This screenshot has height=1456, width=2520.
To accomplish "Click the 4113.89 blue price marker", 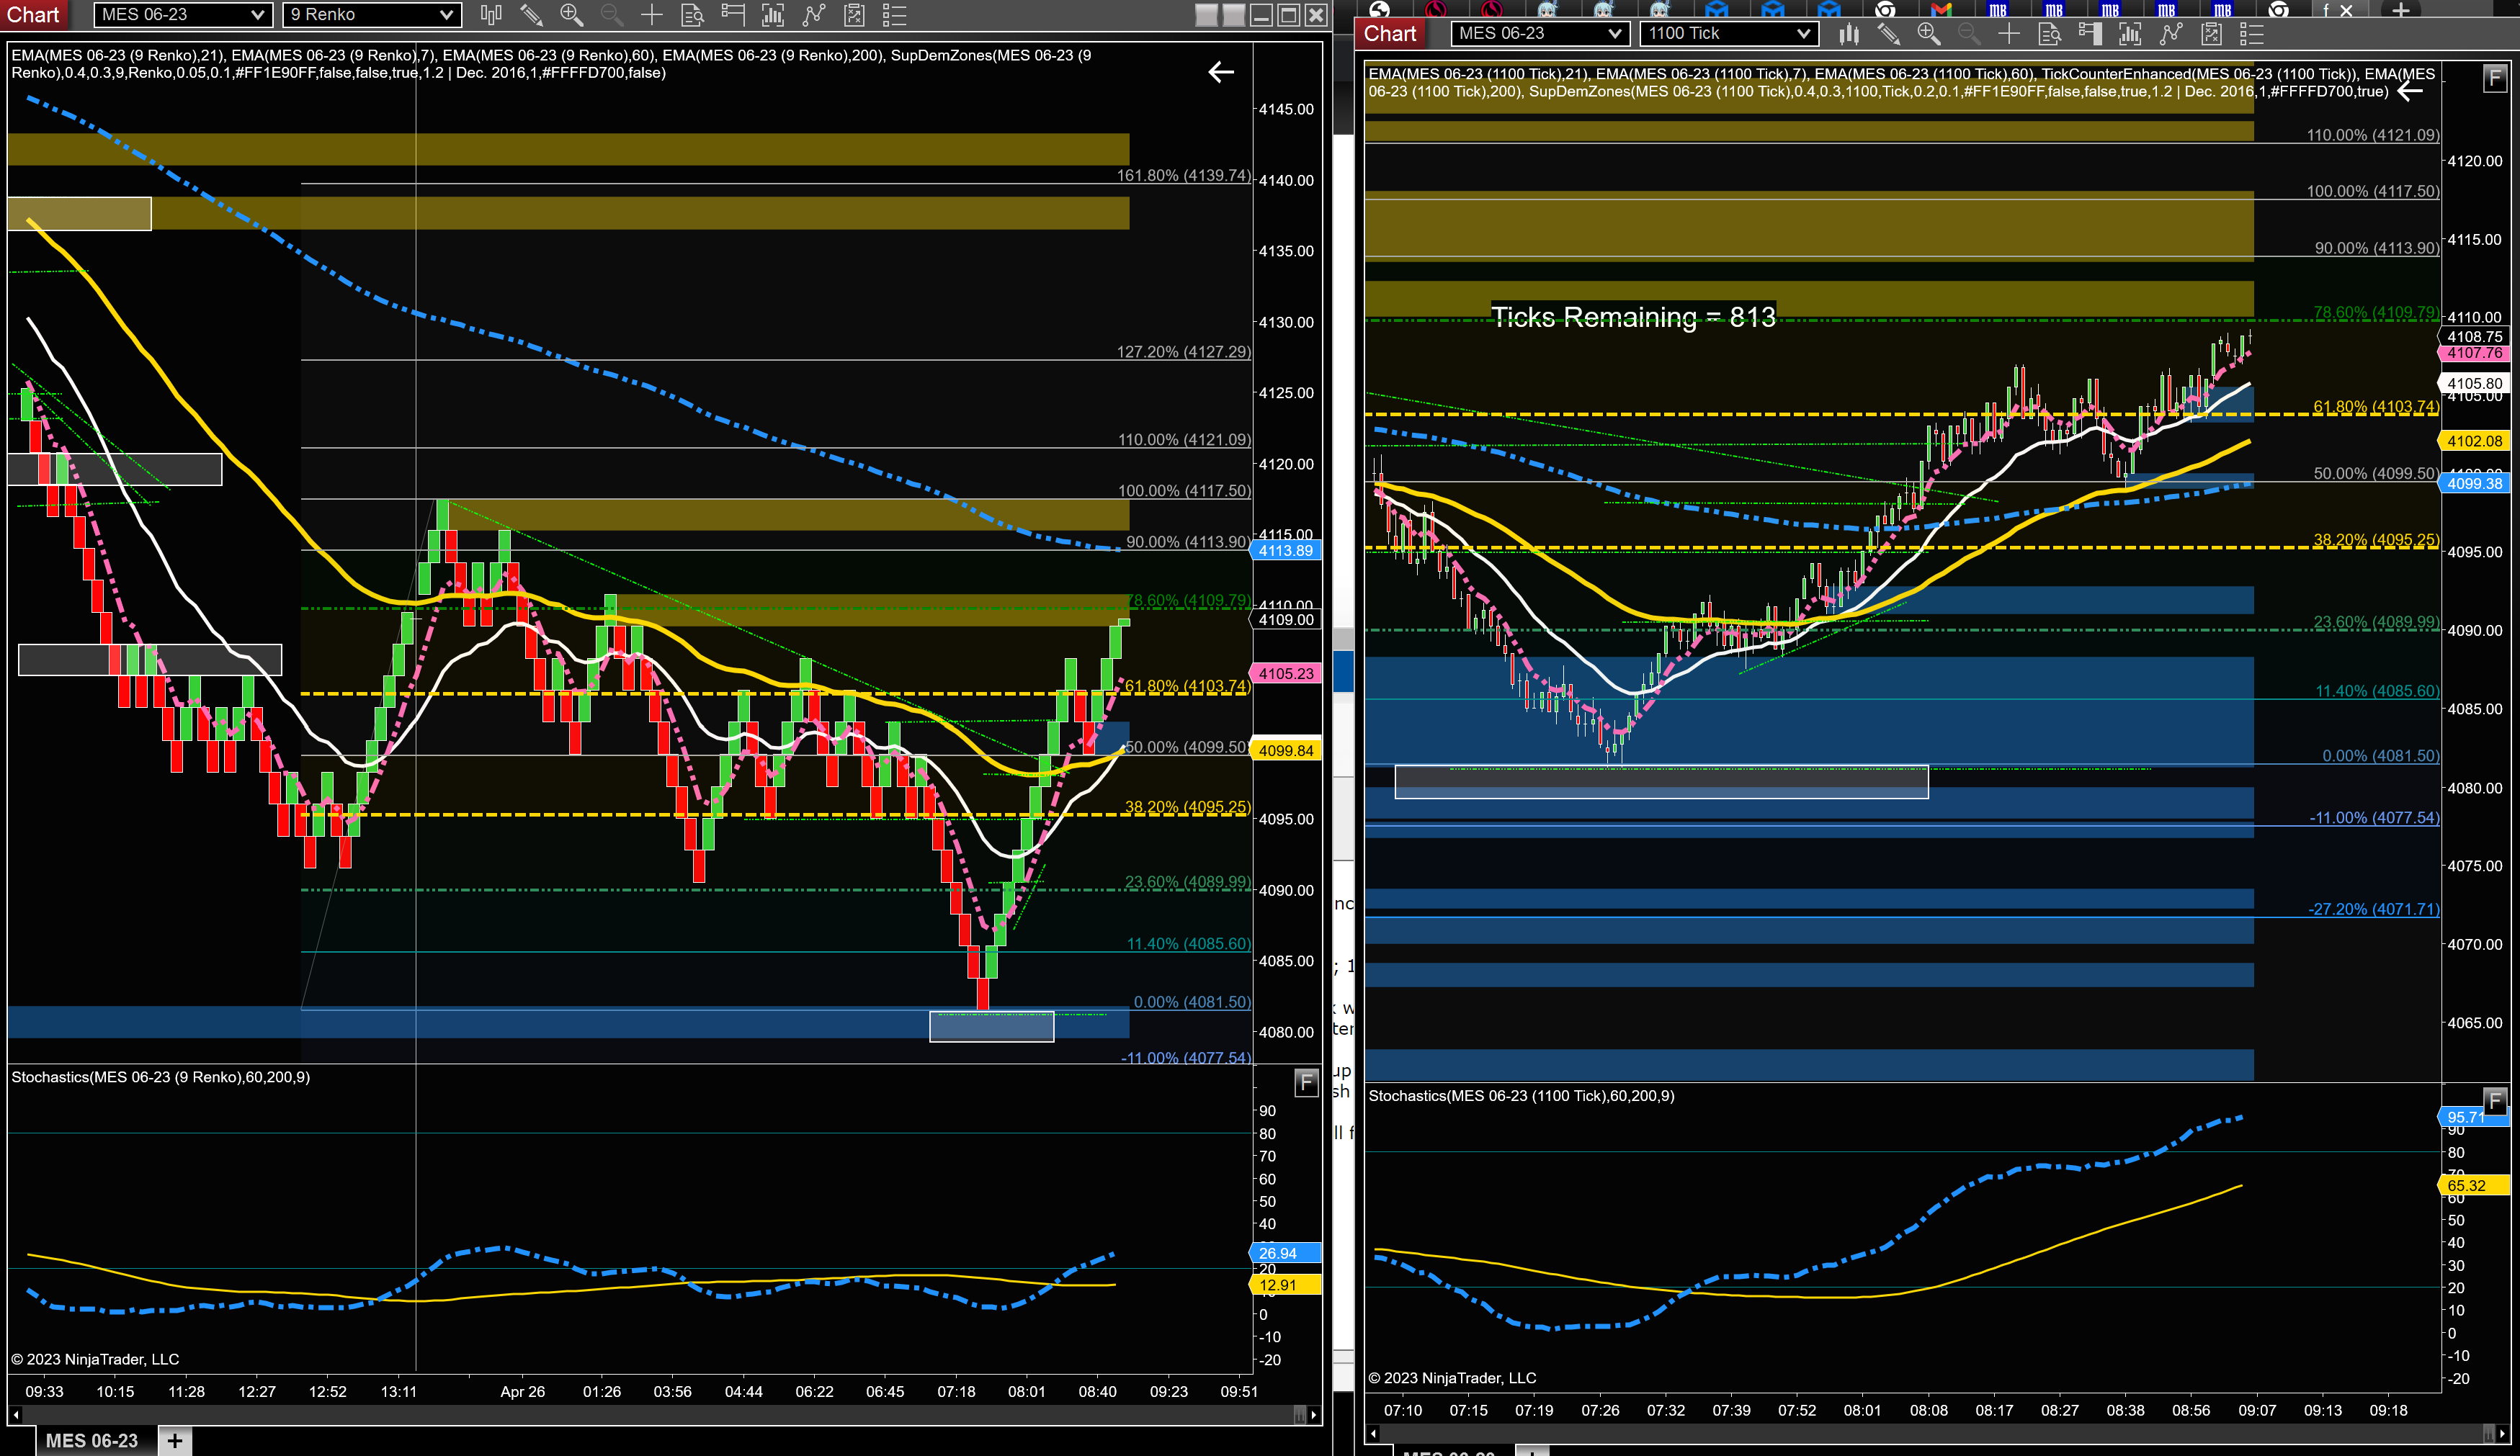I will tap(1286, 551).
